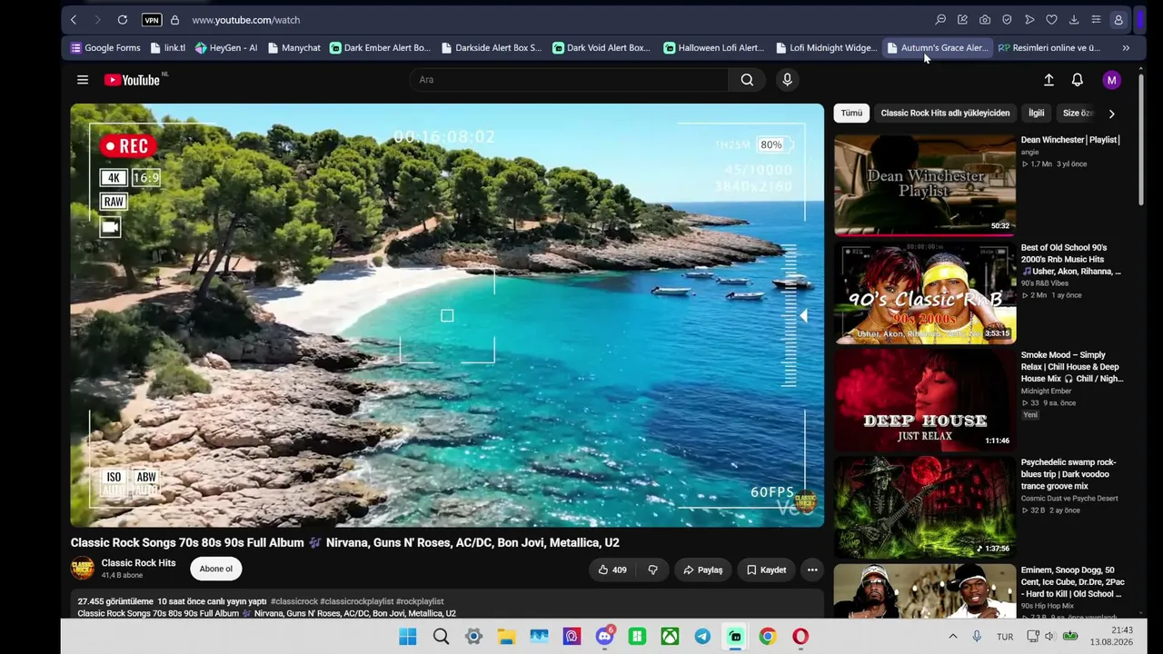Viewport: 1163px width, 654px height.
Task: Open Psychedelic swamp rock-blues trip video title
Action: pos(1069,474)
